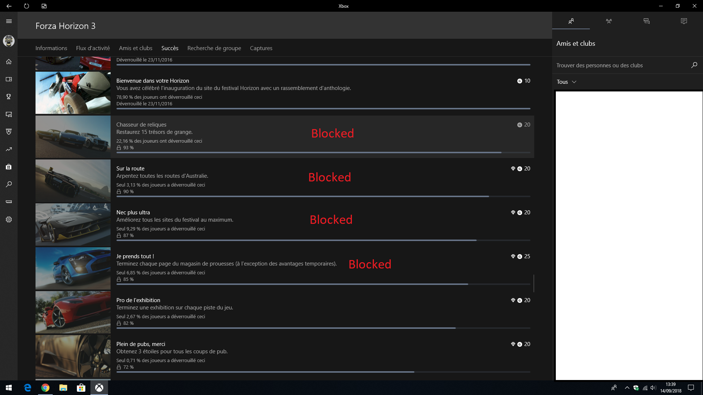Screen dimensions: 703x395
Task: Switch to Flux d'activité tab
Action: (x=93, y=48)
